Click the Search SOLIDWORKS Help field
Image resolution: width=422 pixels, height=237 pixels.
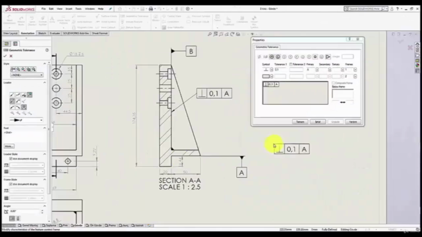click(x=366, y=9)
